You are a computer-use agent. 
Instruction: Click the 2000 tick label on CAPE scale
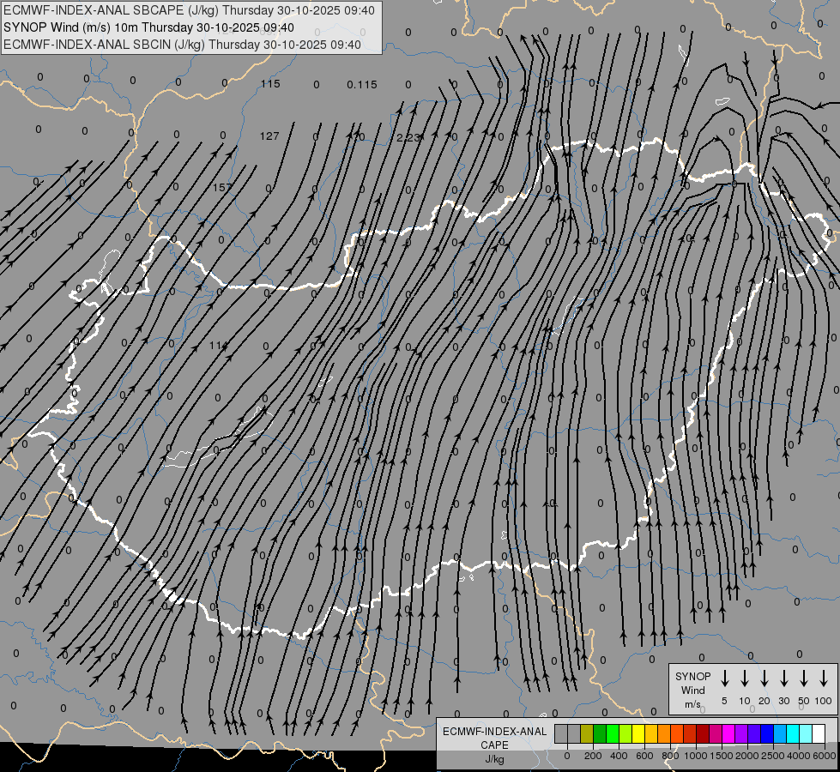(x=747, y=756)
